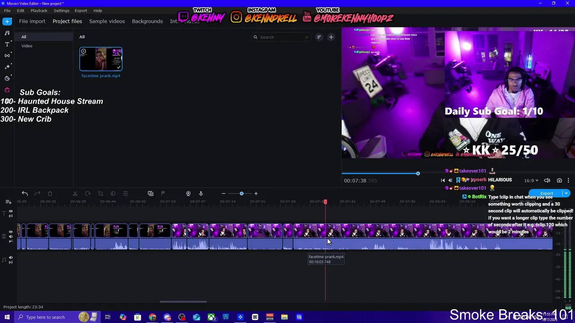Screen dimensions: 575x323
Task: Open Windows Start menu
Action: pos(7,317)
